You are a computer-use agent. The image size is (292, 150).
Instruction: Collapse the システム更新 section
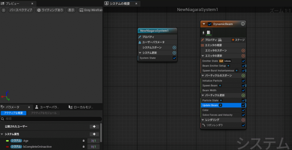point(140,53)
